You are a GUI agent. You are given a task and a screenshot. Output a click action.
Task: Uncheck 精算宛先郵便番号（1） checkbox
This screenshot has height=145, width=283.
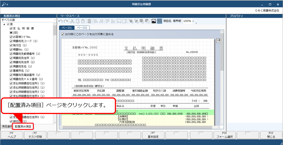(x=11, y=54)
